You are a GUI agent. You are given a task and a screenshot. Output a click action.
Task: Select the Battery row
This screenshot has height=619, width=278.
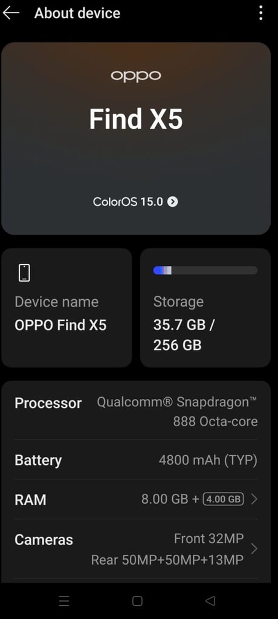point(136,460)
